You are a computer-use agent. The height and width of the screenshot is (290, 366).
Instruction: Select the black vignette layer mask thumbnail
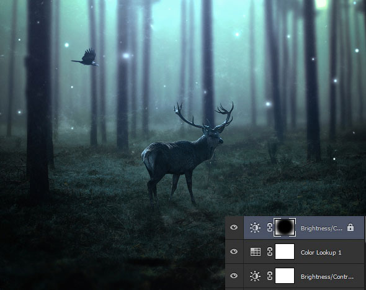[x=285, y=227]
